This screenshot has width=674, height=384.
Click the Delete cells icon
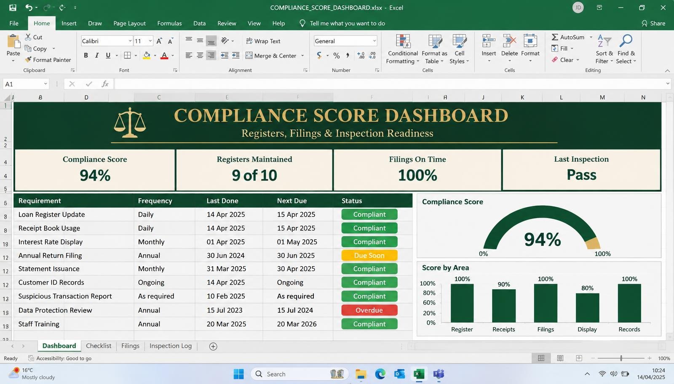tap(509, 41)
